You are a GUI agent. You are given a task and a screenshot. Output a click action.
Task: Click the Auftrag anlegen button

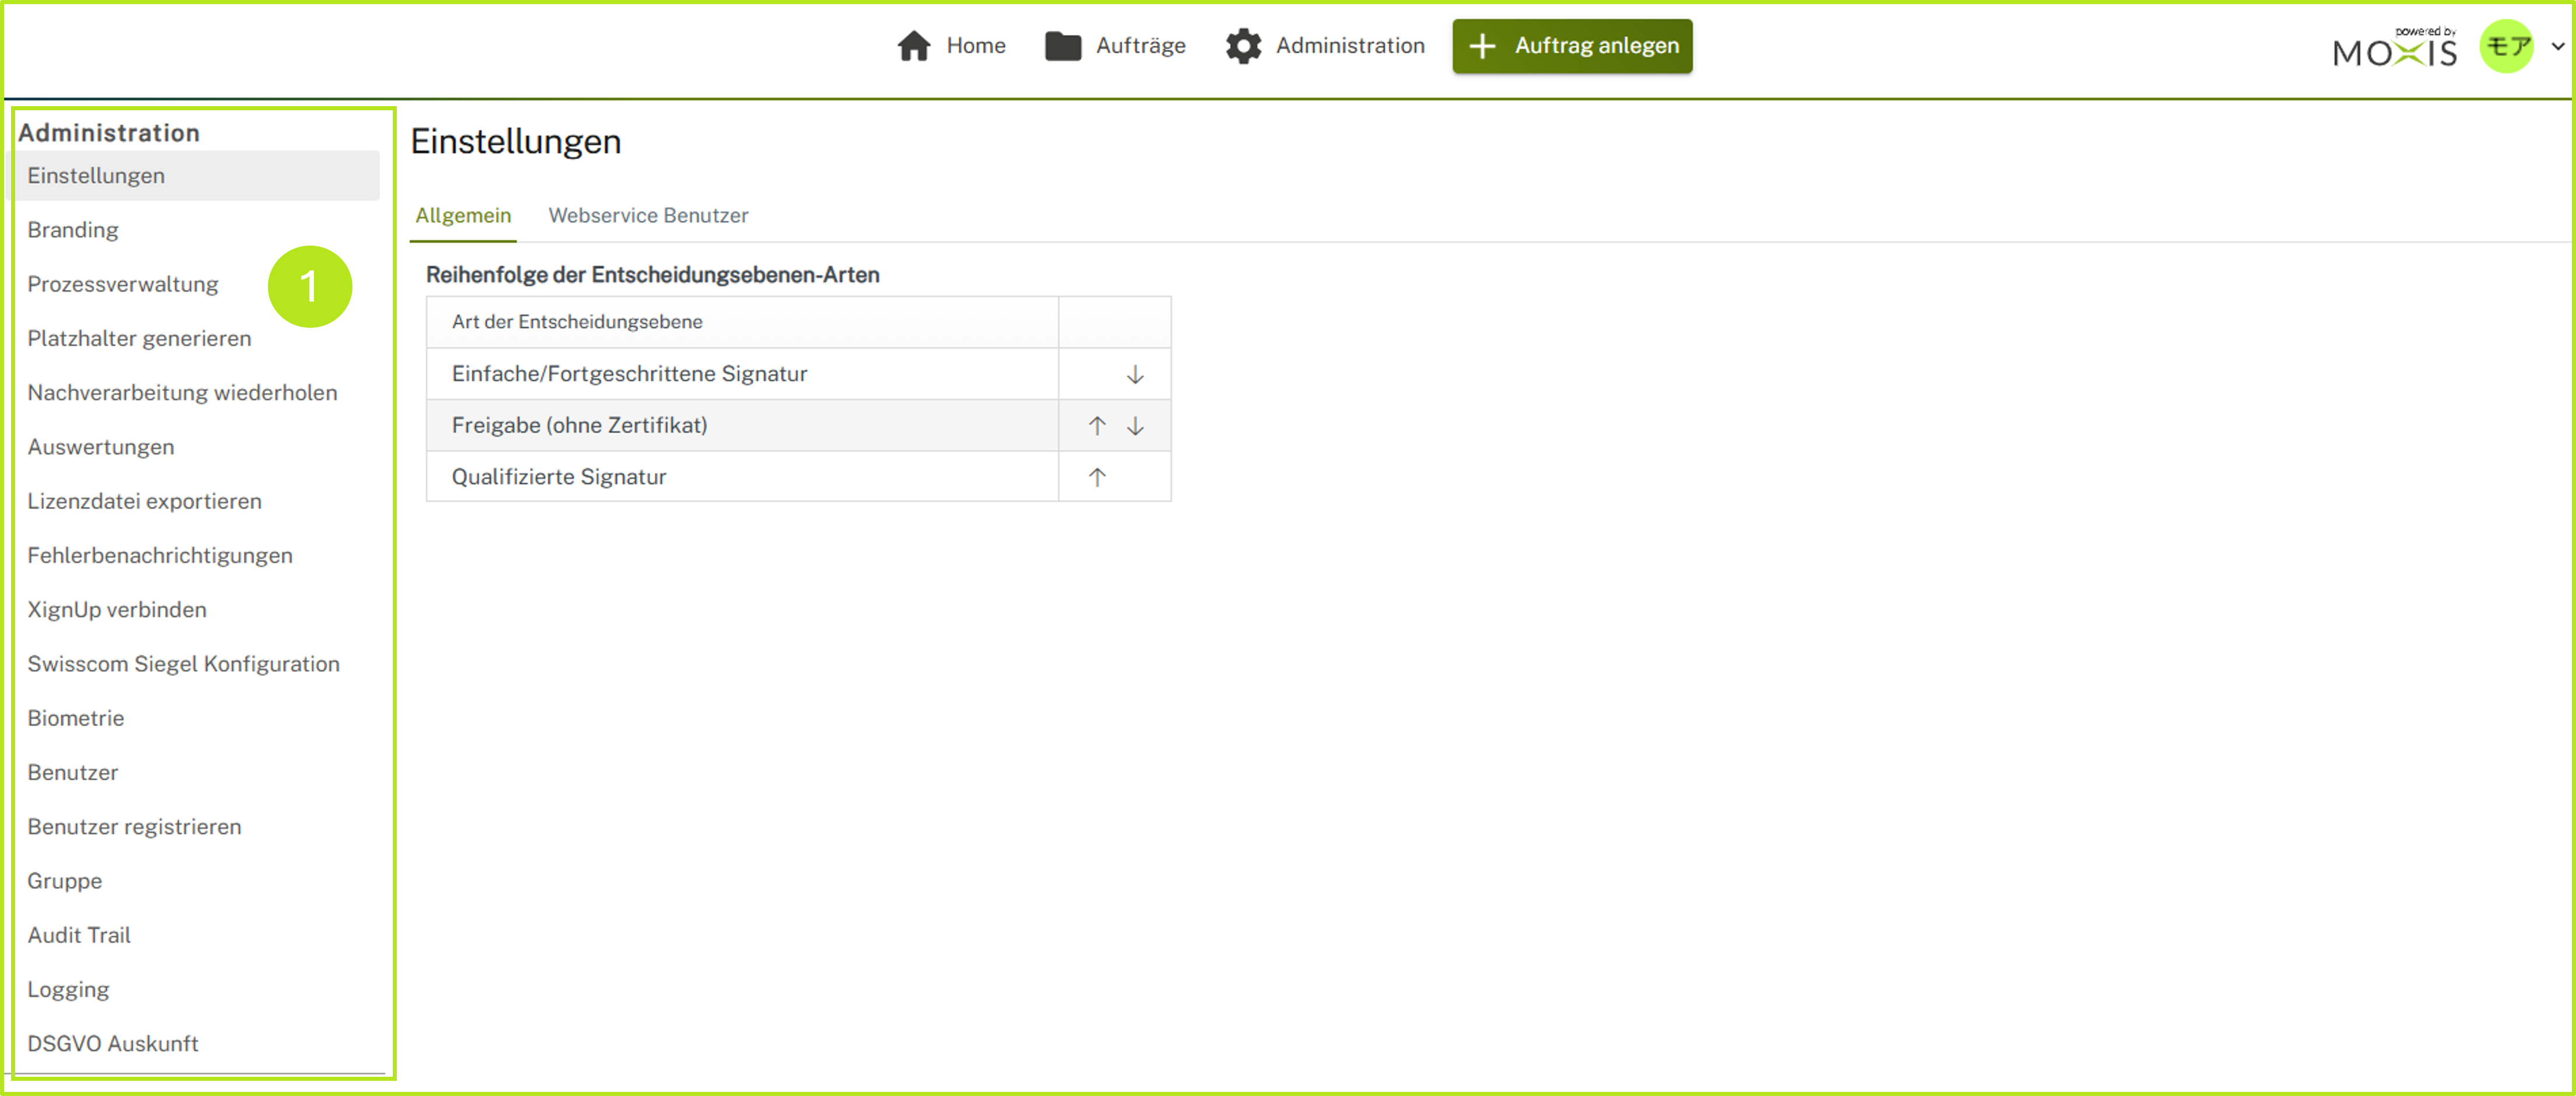[x=1572, y=46]
